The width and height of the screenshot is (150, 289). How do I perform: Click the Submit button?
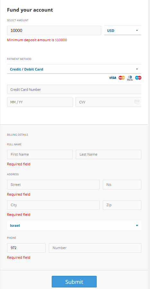coord(74,282)
